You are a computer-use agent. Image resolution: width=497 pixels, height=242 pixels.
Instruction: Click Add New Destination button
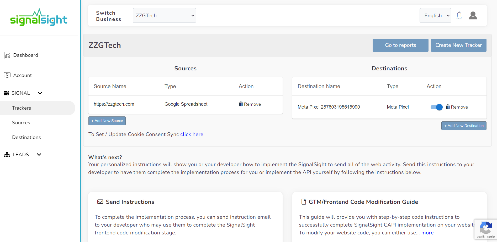coord(464,126)
